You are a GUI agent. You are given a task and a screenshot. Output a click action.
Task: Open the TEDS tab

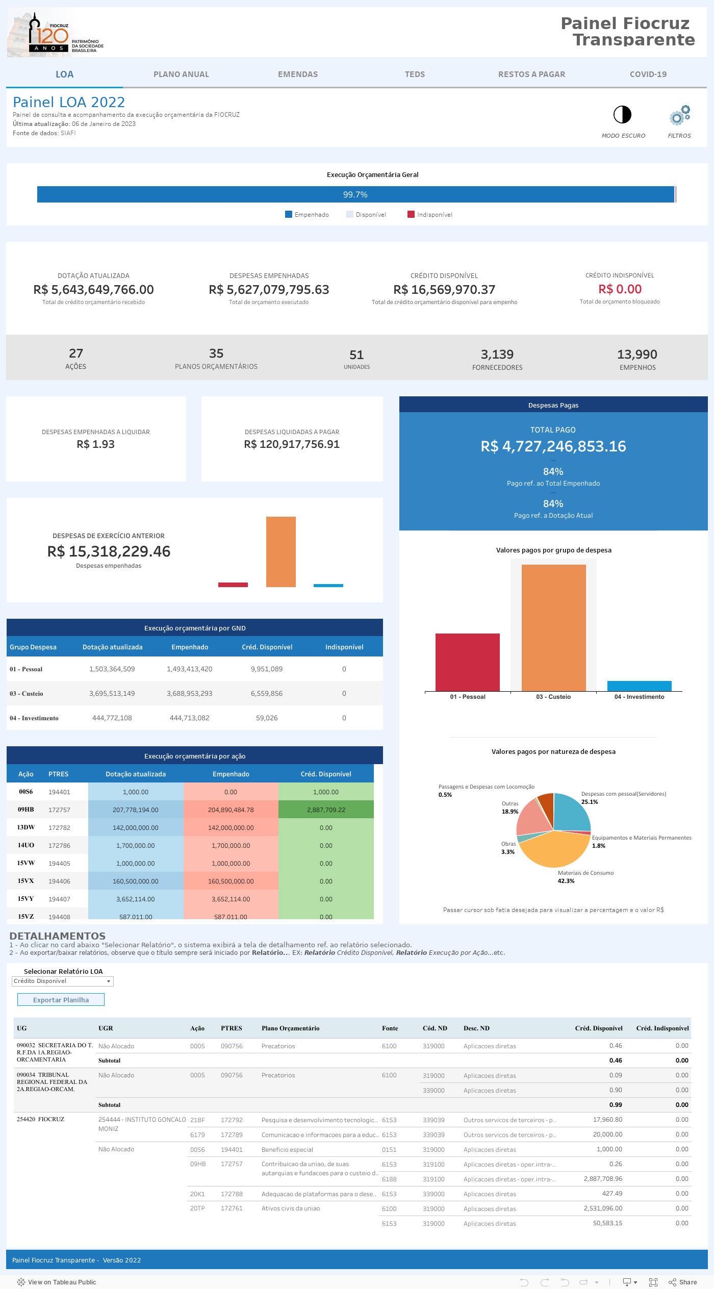point(415,74)
